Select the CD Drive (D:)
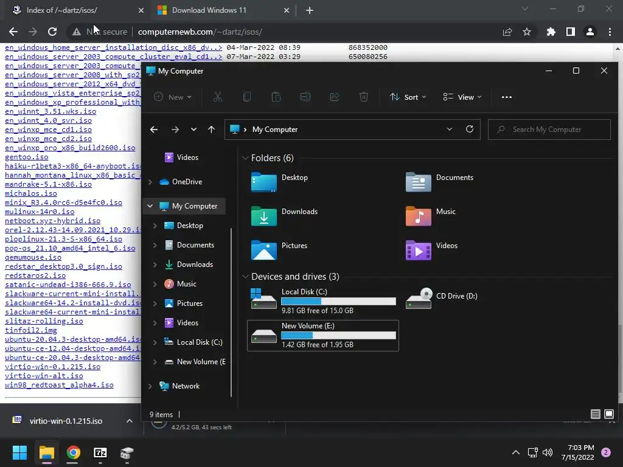The width and height of the screenshot is (623, 467). point(442,298)
